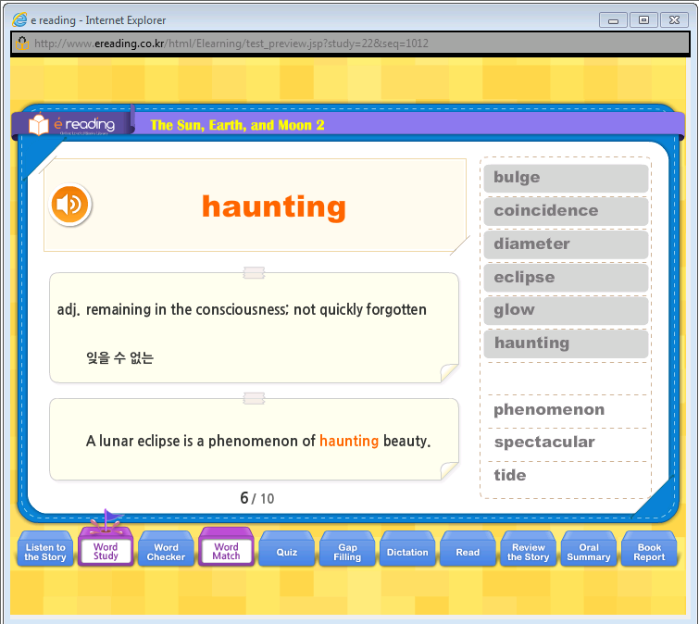
Task: Click the lunar eclipse example sentence
Action: 258,441
